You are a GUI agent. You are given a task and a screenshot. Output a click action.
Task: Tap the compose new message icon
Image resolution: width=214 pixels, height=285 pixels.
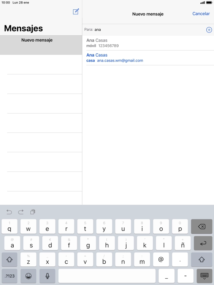tap(76, 12)
